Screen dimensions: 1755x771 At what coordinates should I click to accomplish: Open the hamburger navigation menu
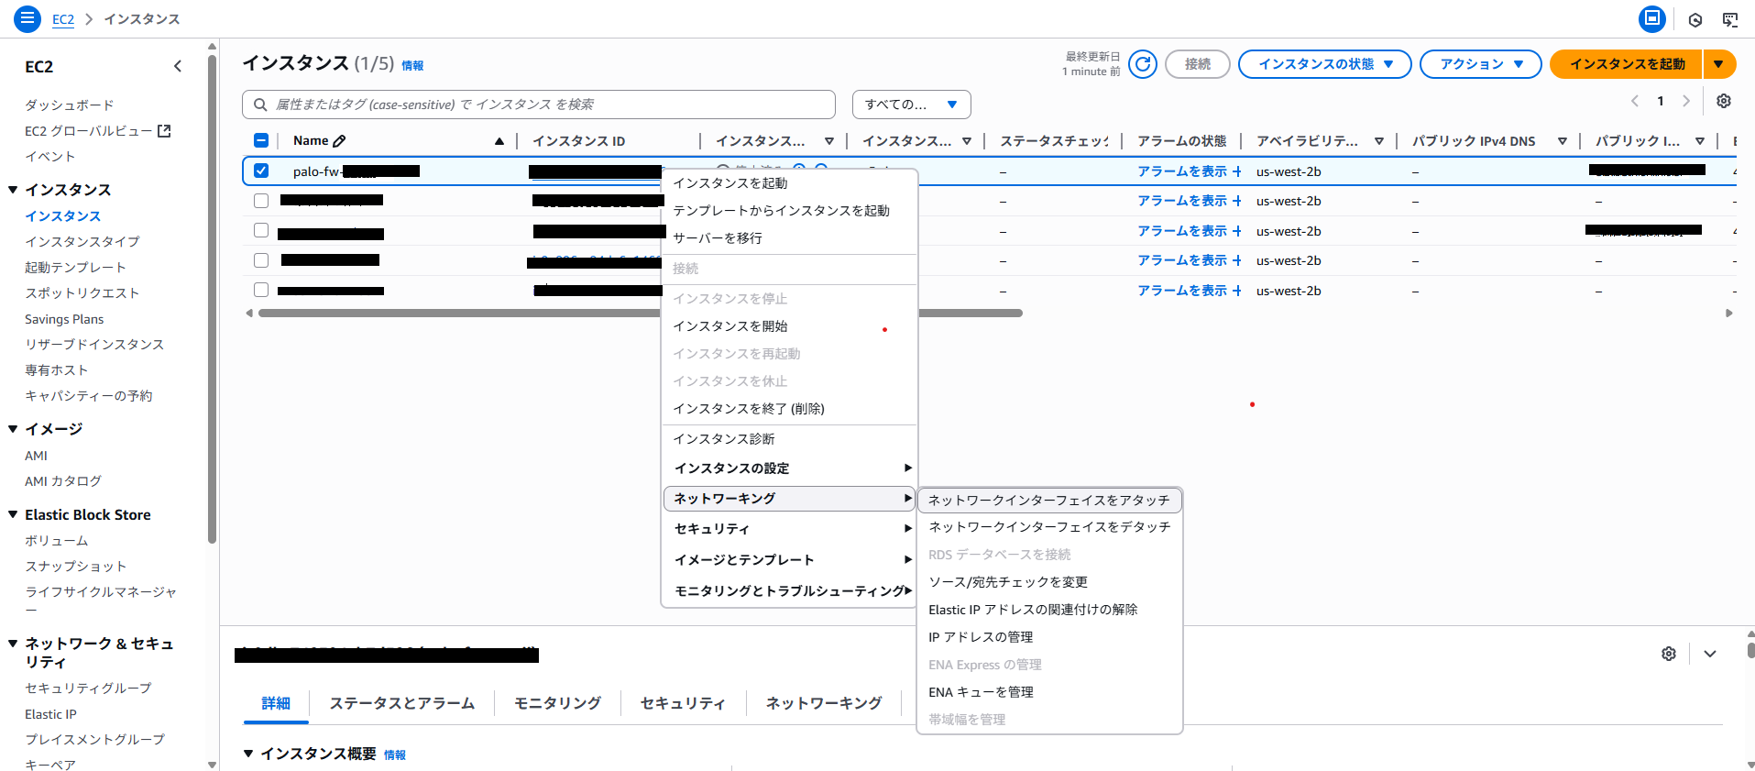pyautogui.click(x=27, y=17)
